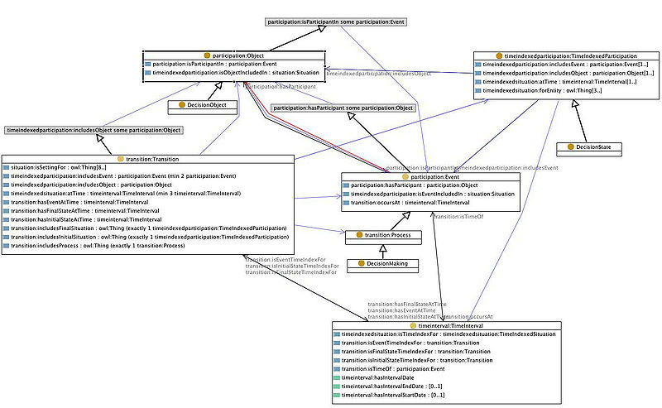
Task: Select the 'includesObject some participation:Object' restriction box
Action: click(93, 131)
